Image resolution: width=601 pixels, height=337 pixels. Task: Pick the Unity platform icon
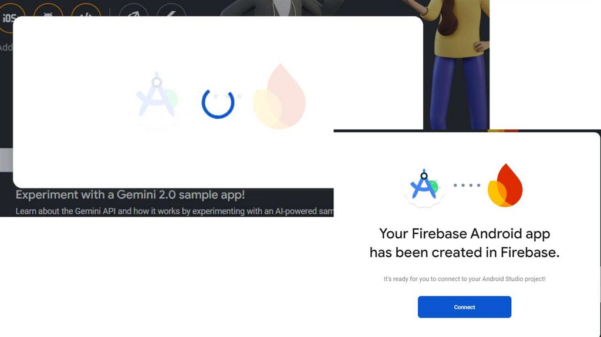(133, 11)
